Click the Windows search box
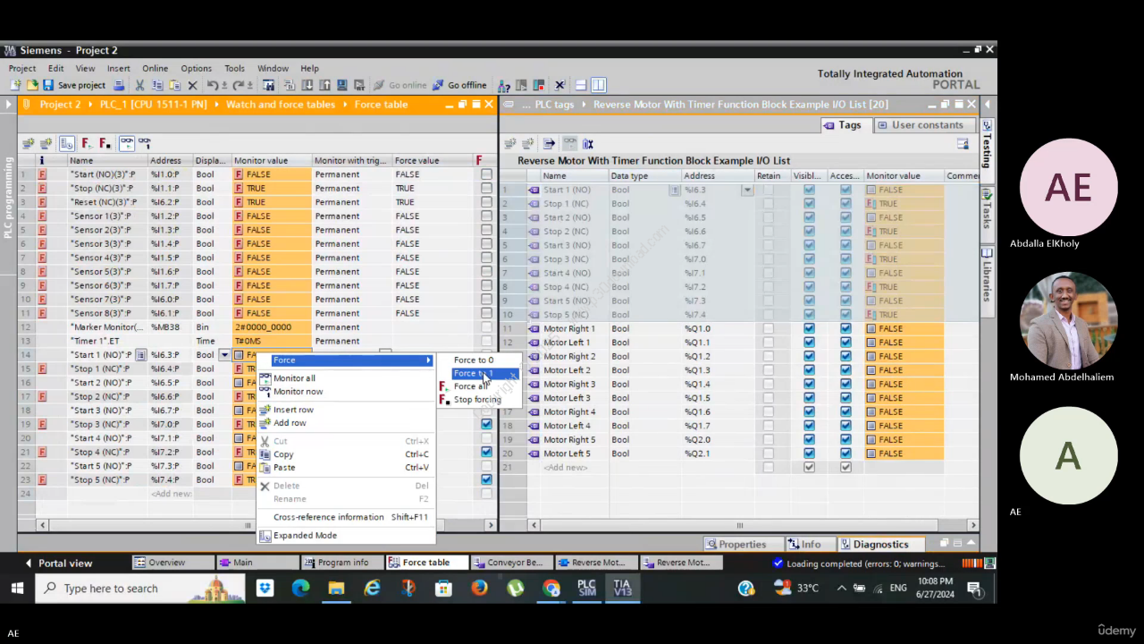Screen dimensions: 1144x644 141,588
